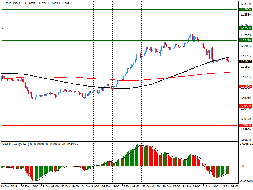Select the 1.10170 price scale label
The width and height of the screenshot is (253, 190).
click(x=246, y=119)
